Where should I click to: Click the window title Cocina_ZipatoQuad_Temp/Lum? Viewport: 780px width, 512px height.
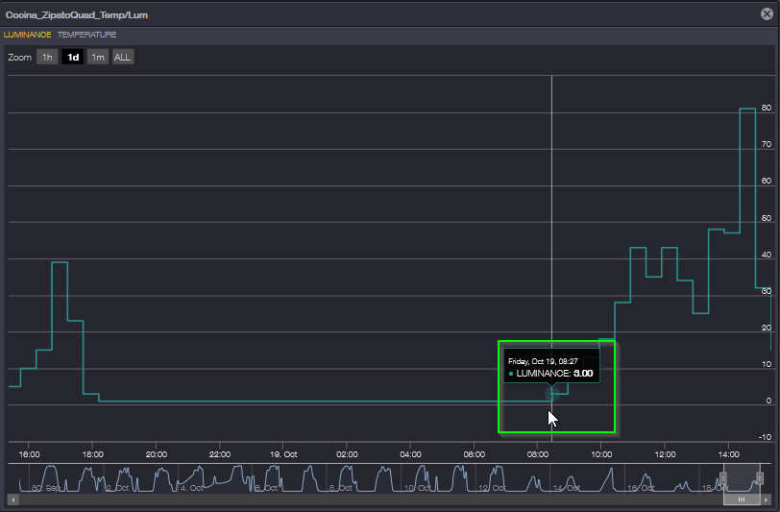[x=77, y=15]
